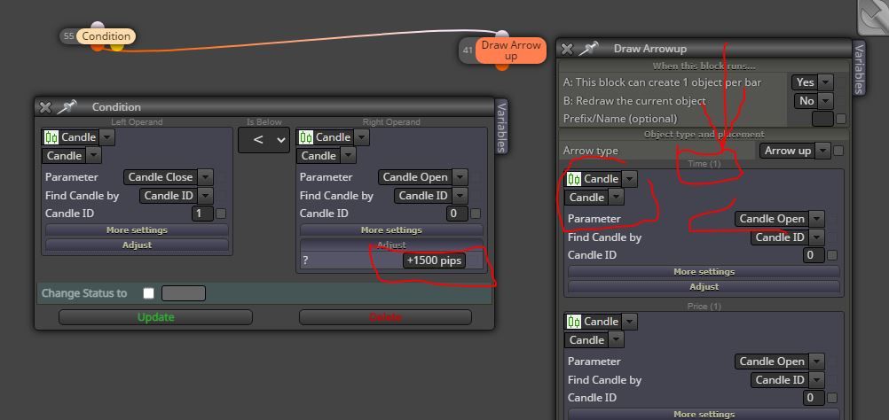Tick the checkbox beside Price (1) Candle ID
Viewport: 889px width, 420px height.
click(x=832, y=398)
